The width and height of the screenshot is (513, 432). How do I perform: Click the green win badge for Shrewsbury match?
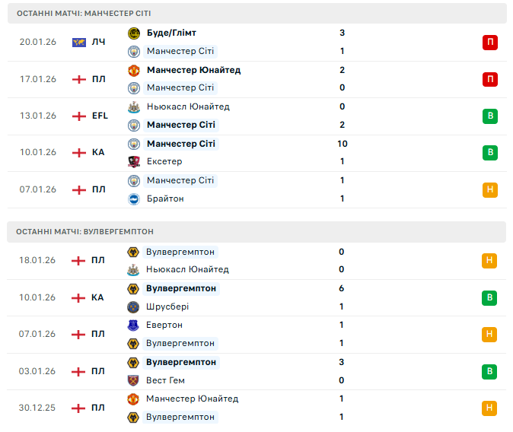pyautogui.click(x=489, y=297)
